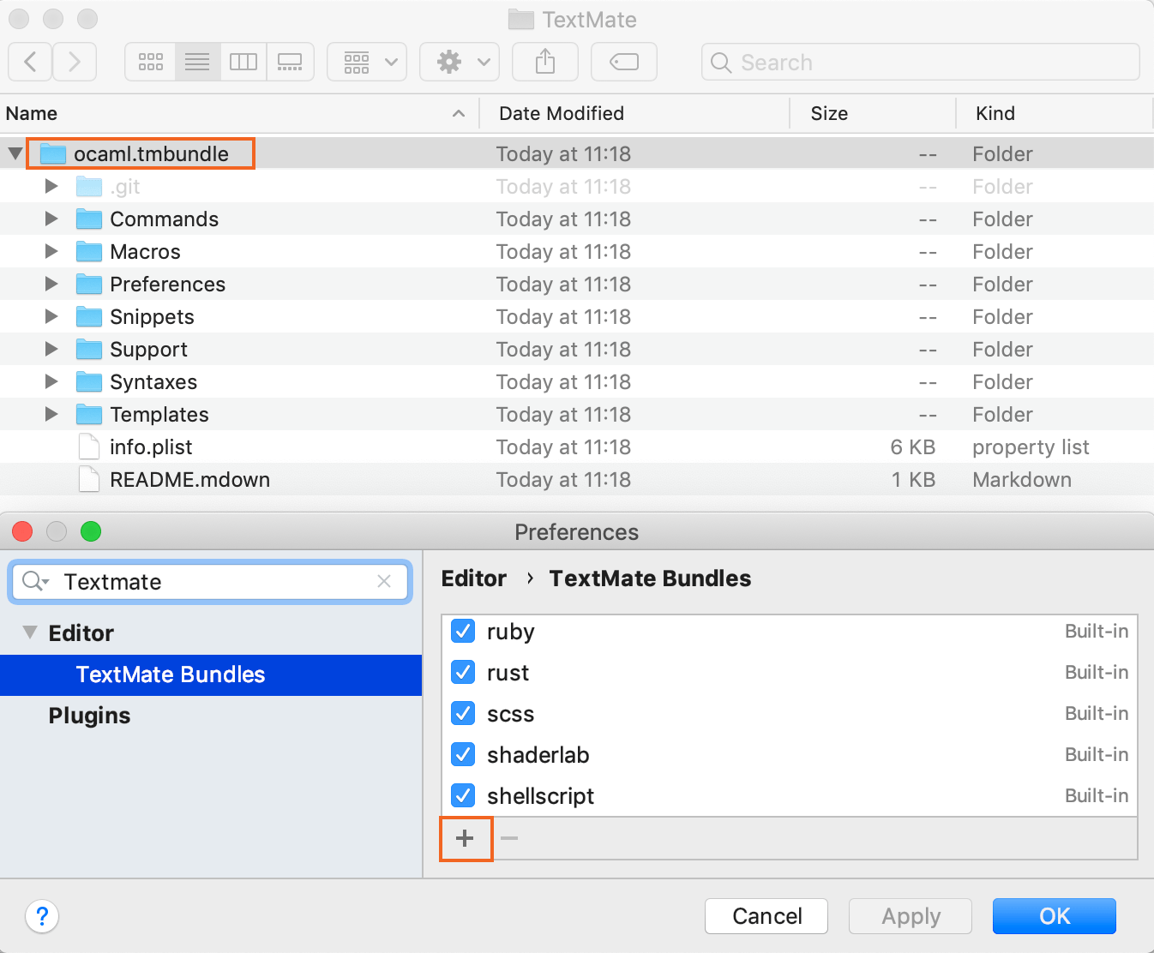
Task: Clear the Textmate search with the x
Action: [384, 582]
